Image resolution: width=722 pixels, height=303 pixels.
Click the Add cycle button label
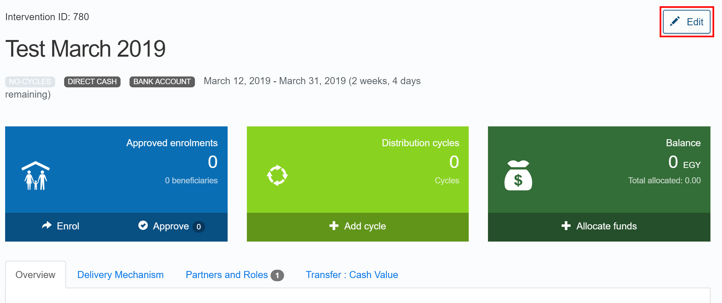tap(365, 226)
